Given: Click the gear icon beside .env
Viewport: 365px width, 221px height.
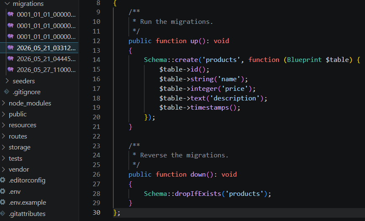Looking at the screenshot, I should (3, 191).
